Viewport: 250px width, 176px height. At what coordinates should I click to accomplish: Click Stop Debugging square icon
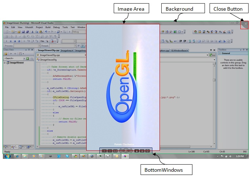click(15, 41)
